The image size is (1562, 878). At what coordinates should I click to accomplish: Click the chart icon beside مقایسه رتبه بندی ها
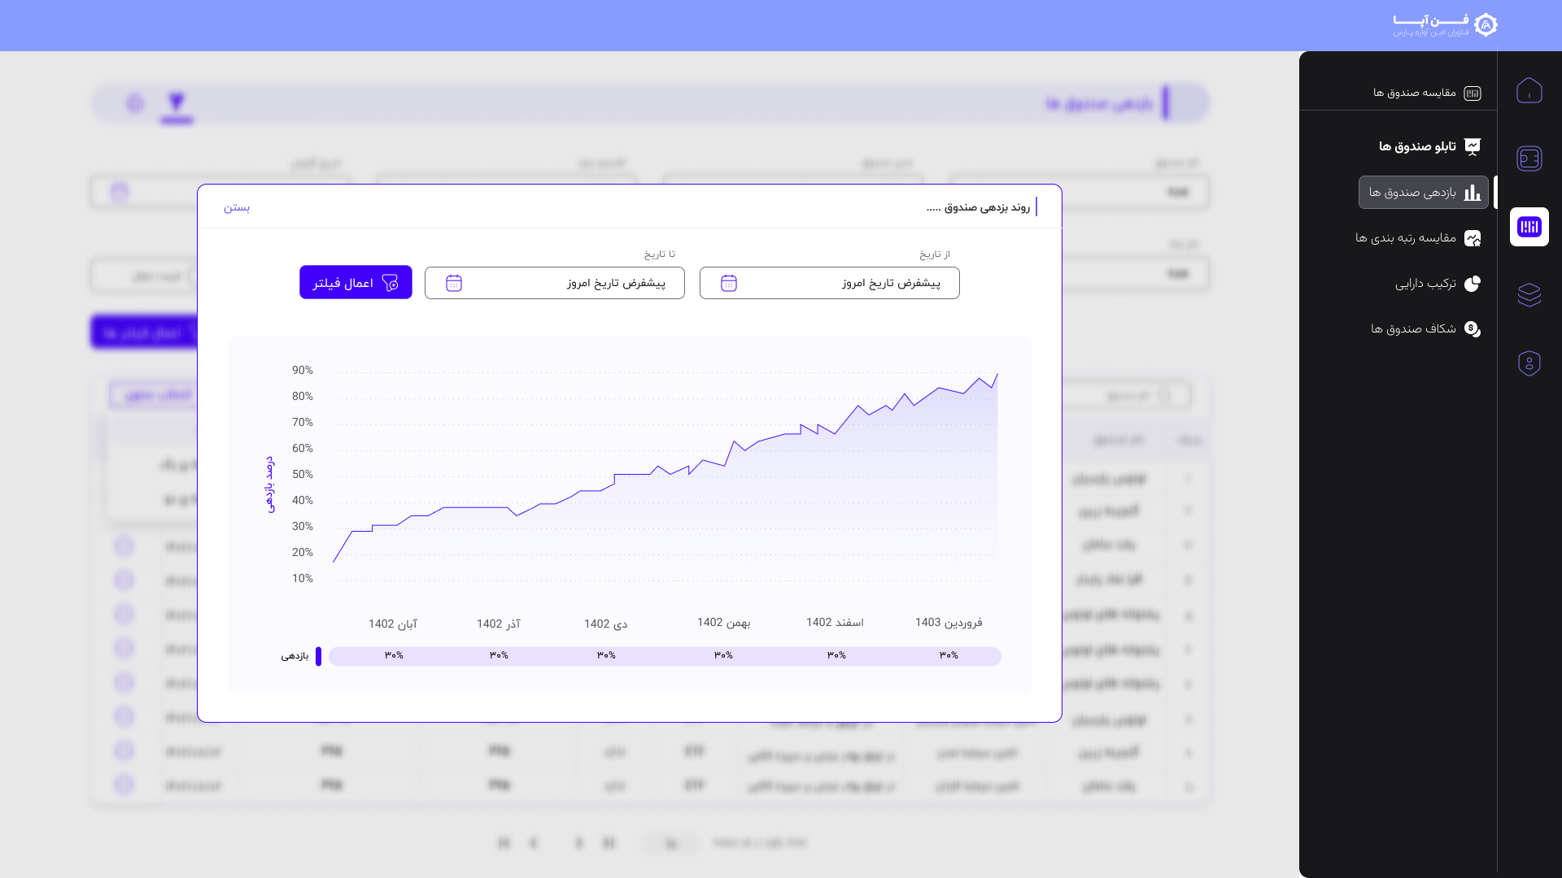(1473, 238)
